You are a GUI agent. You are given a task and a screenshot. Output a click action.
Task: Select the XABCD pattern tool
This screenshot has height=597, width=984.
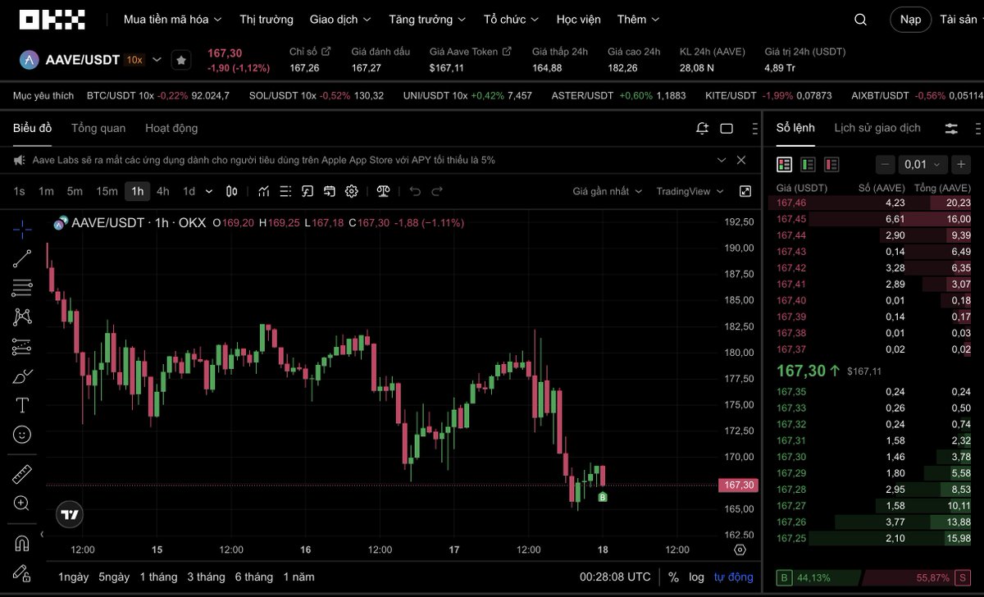[x=22, y=317]
